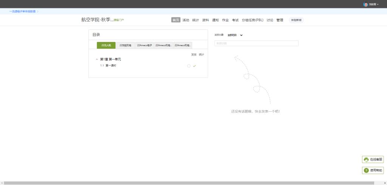
Task: Click the scrollbar left arrow at bottom
Action: (2, 183)
